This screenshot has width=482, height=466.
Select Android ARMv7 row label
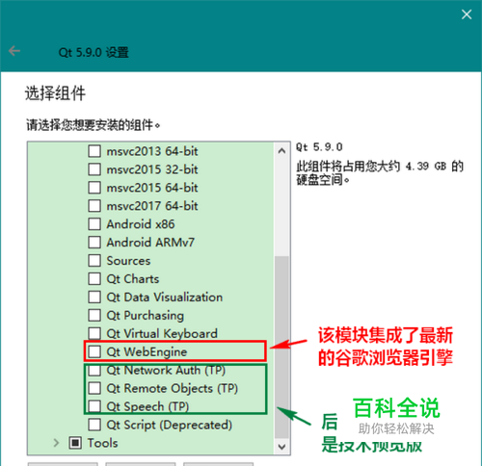click(150, 243)
